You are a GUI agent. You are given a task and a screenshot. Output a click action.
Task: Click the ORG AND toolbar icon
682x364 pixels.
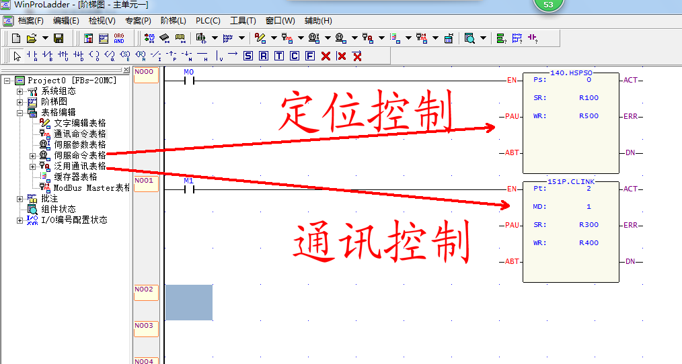(x=119, y=38)
